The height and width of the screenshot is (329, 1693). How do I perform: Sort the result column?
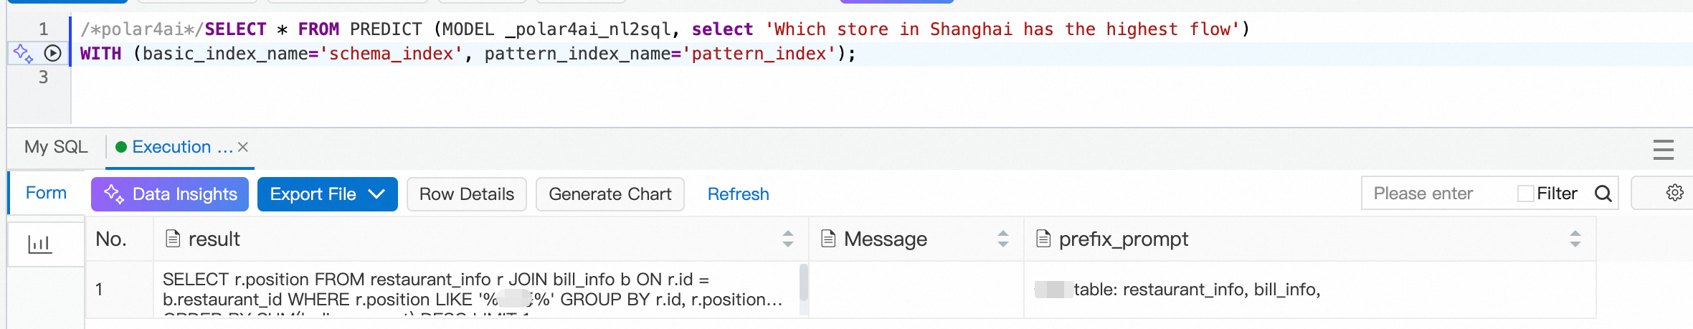788,239
